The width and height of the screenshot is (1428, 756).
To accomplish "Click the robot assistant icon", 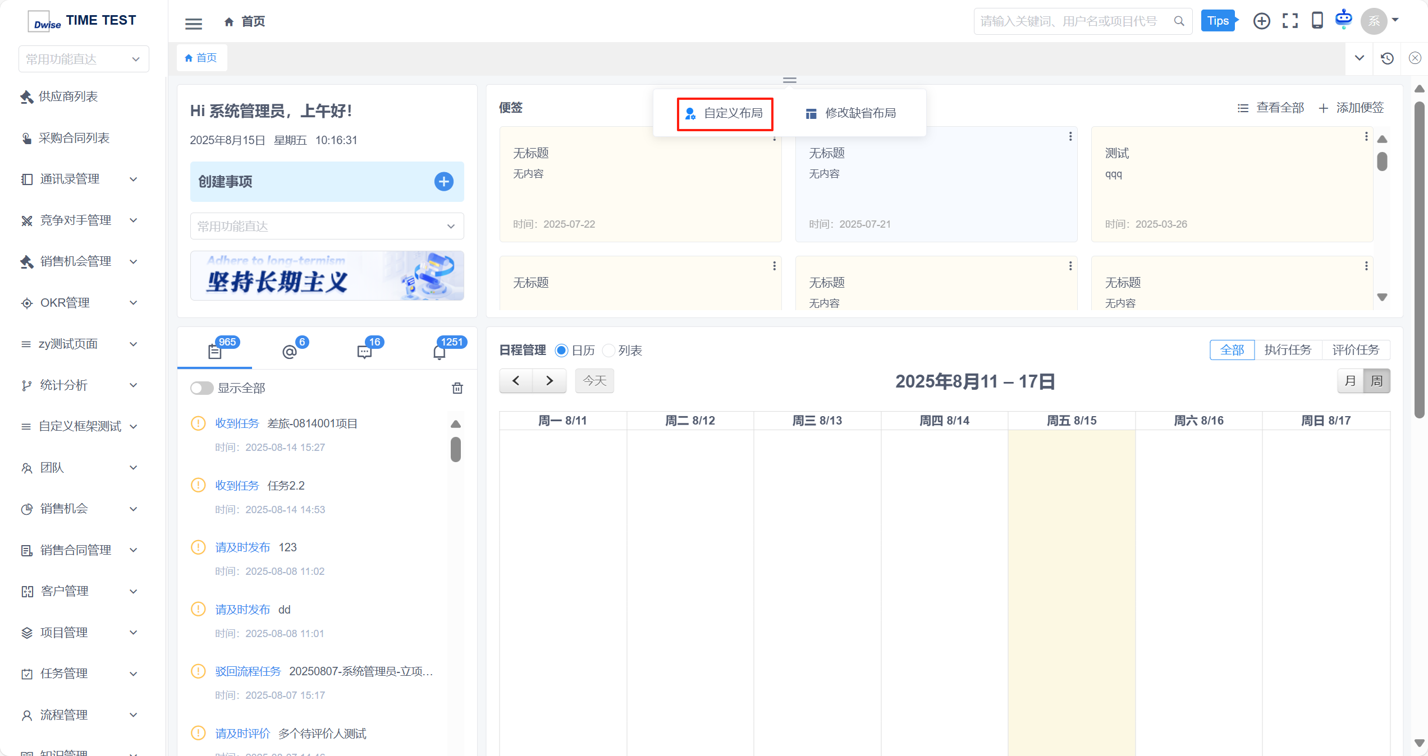I will pos(1343,19).
